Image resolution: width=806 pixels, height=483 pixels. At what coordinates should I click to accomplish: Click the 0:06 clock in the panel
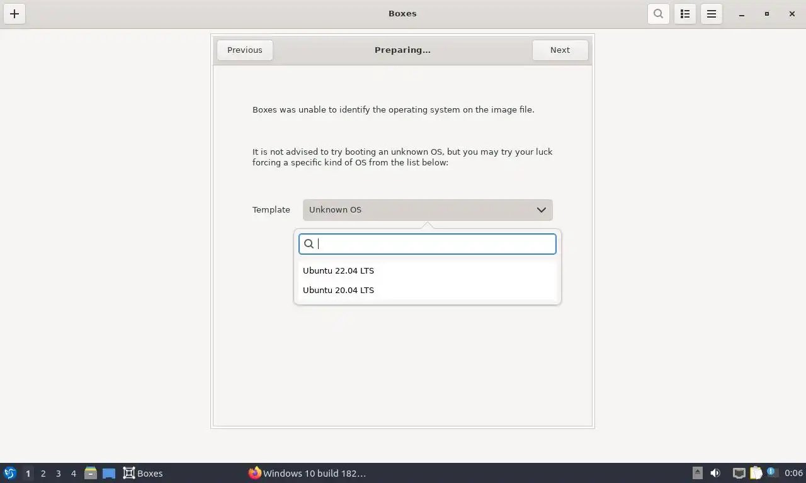click(793, 473)
